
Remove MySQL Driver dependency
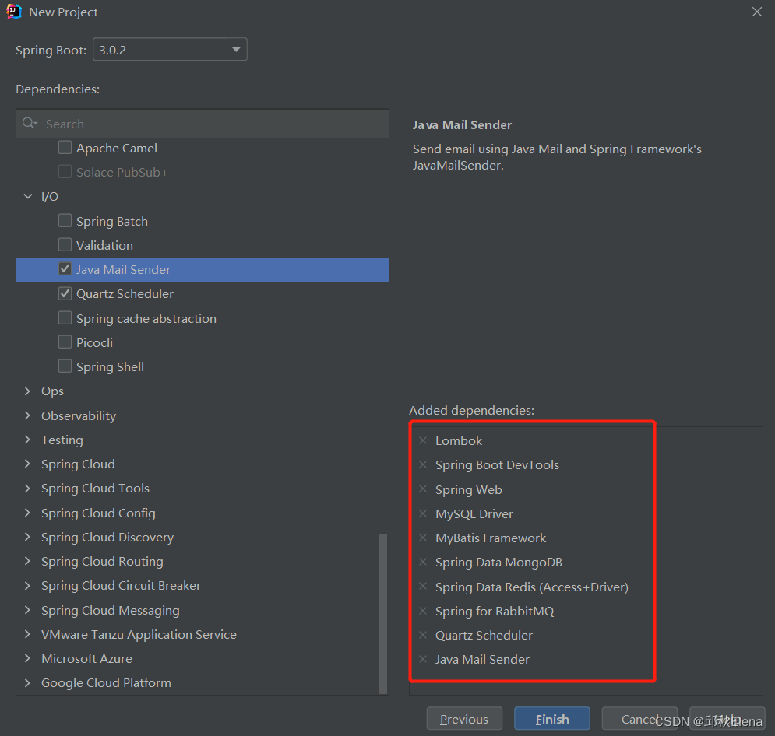423,513
